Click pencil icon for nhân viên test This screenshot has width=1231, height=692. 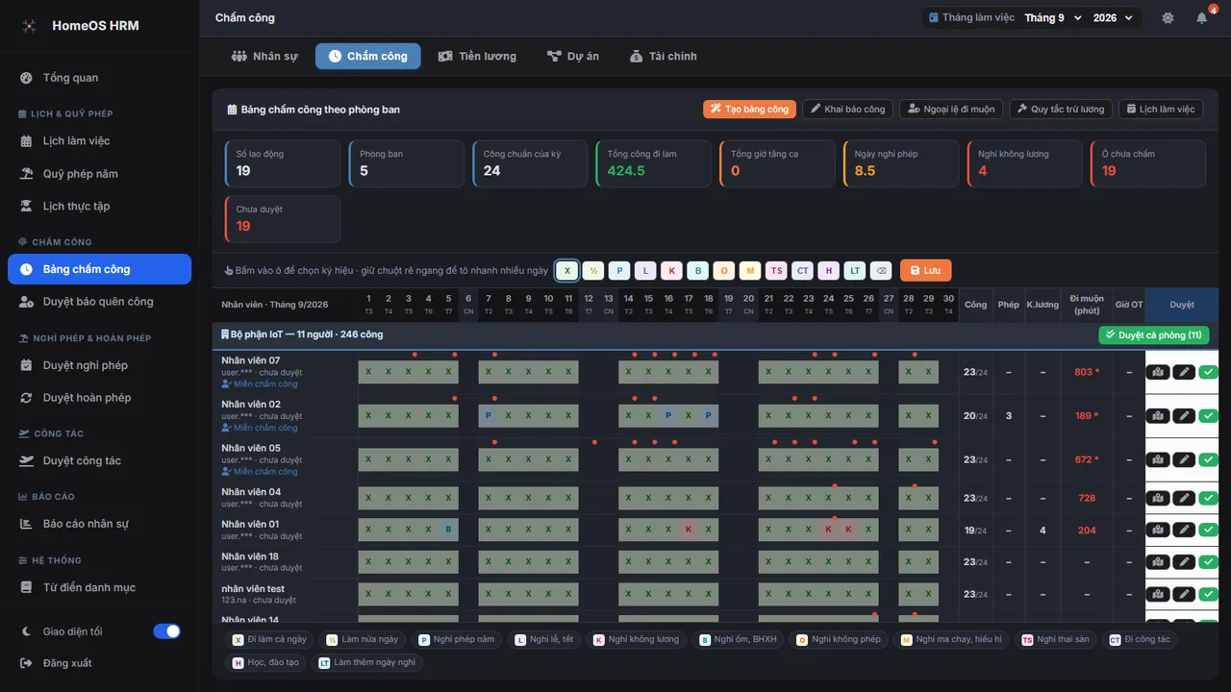click(1184, 594)
